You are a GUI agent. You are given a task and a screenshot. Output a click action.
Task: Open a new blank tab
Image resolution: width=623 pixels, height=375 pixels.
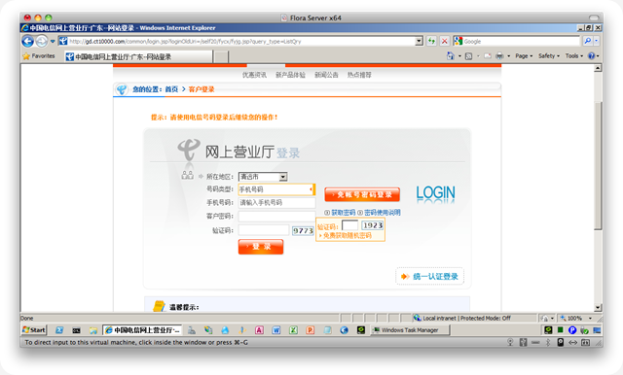coord(222,56)
